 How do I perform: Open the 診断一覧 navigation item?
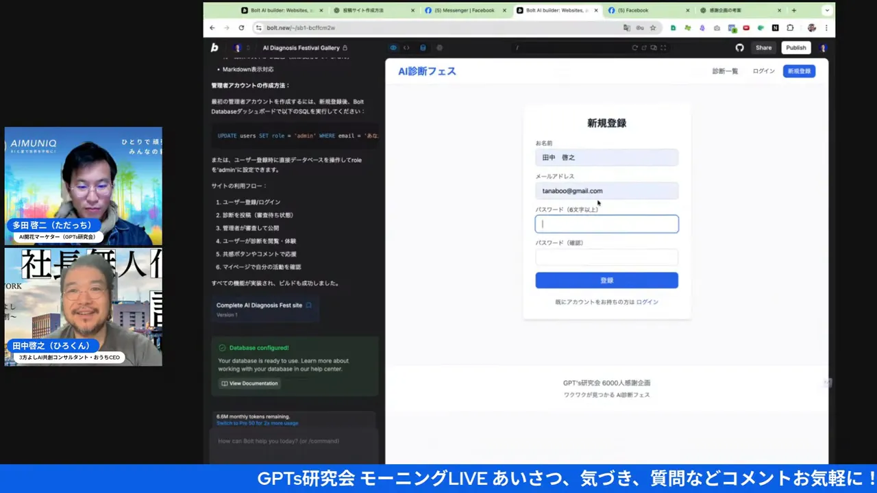[x=724, y=71]
